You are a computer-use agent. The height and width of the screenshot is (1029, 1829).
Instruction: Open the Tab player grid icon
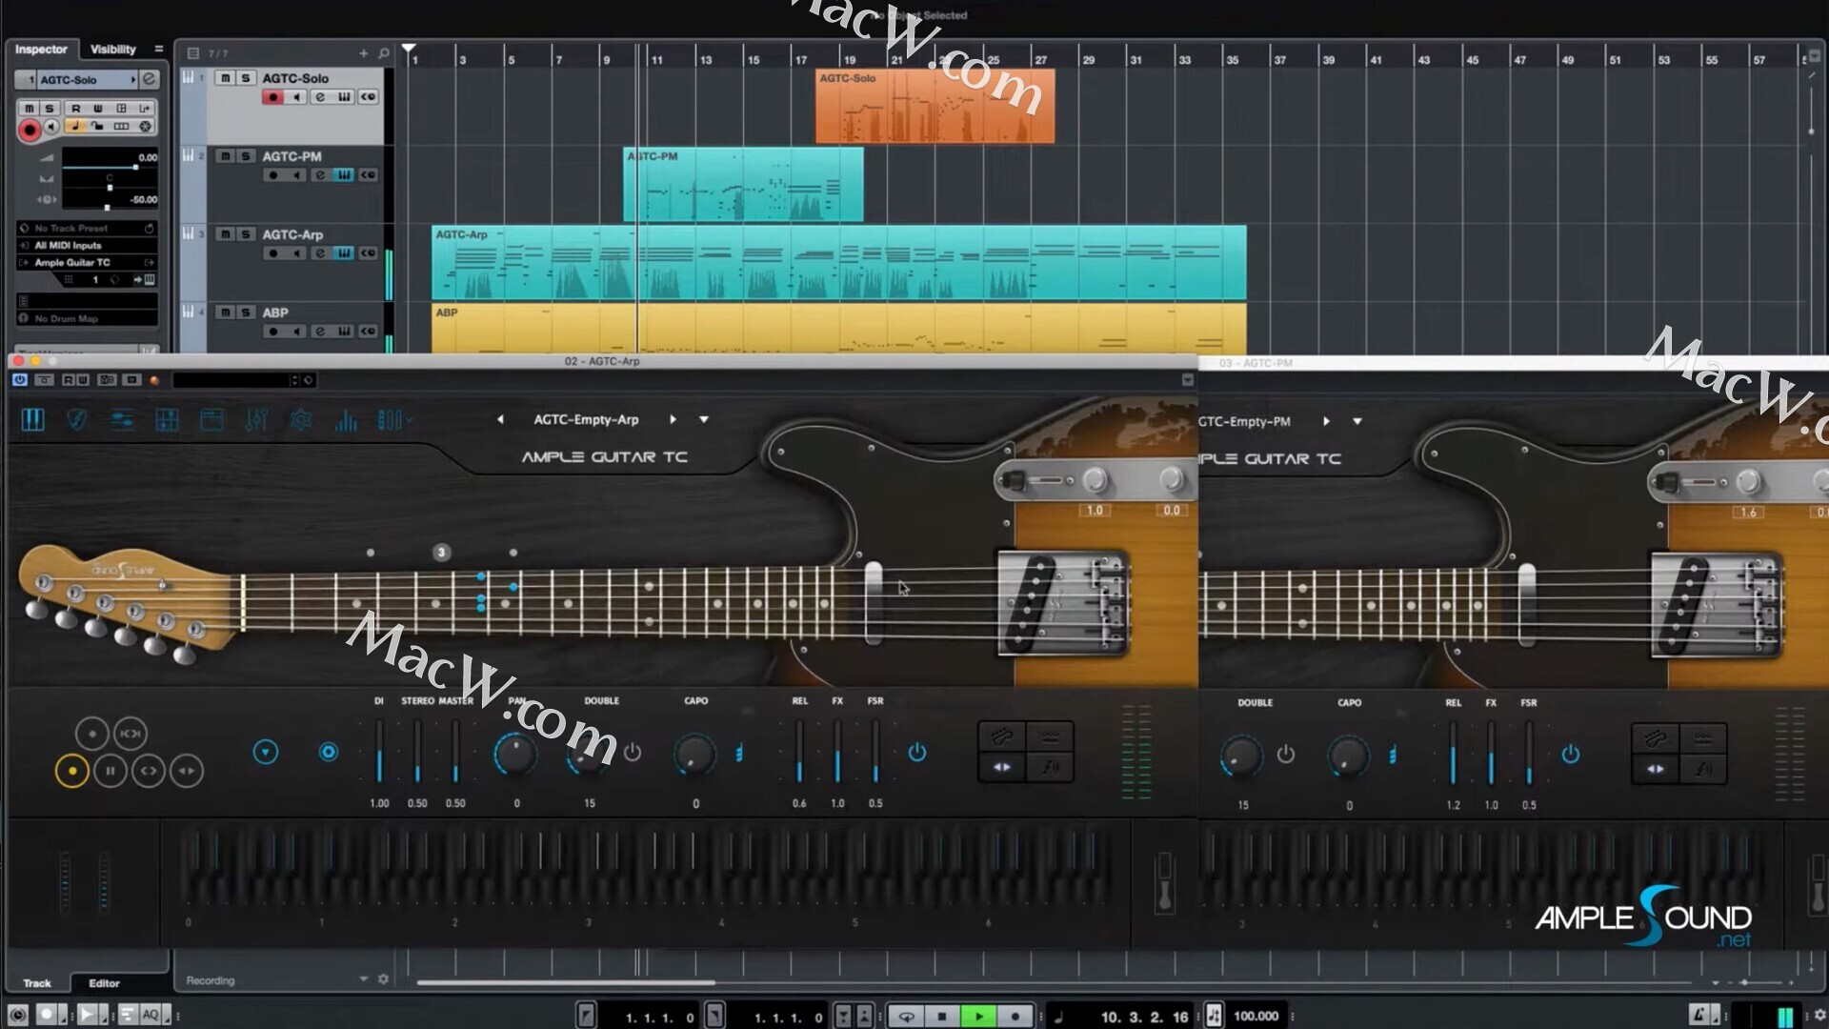pos(167,419)
